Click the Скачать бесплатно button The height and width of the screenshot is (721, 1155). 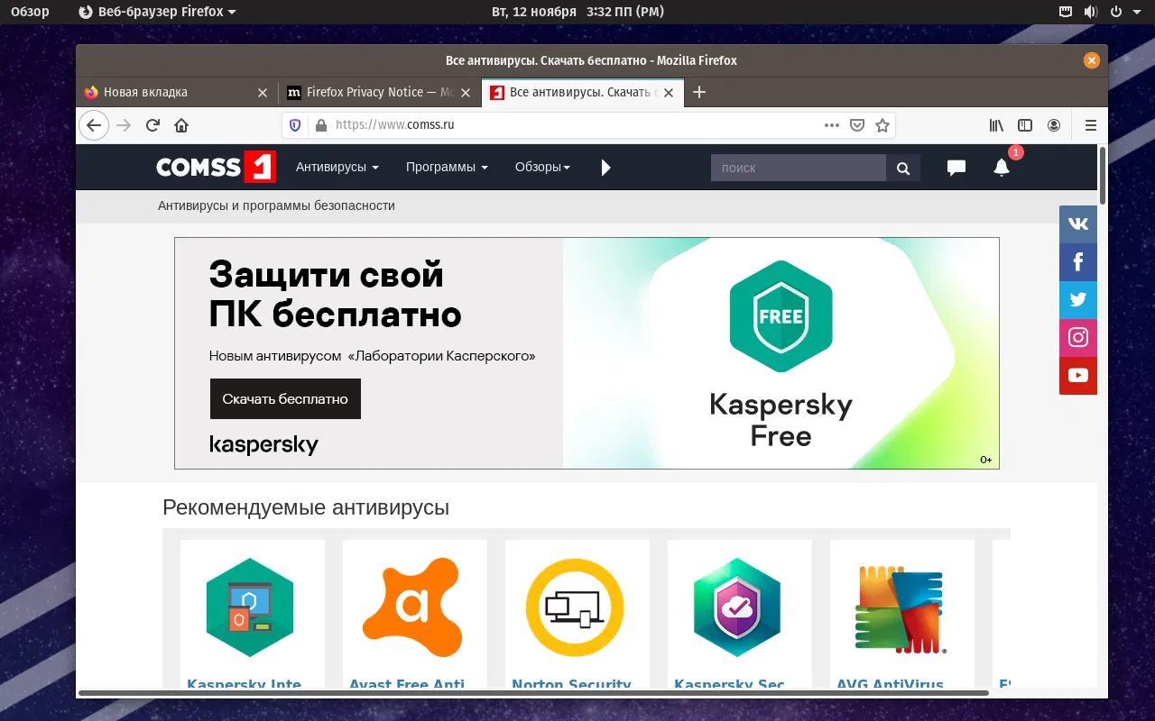click(x=285, y=398)
